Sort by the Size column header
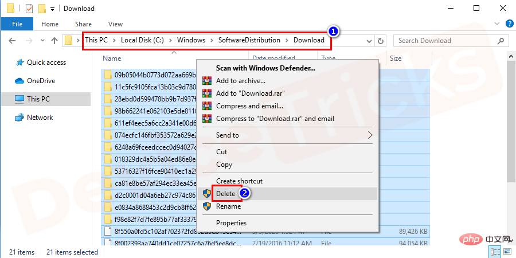516x258 pixels. coord(396,58)
